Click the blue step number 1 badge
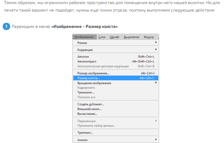 click(6, 27)
